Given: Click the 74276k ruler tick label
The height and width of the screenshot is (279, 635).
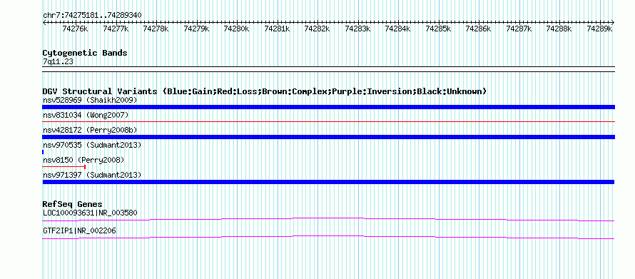Looking at the screenshot, I should [76, 29].
